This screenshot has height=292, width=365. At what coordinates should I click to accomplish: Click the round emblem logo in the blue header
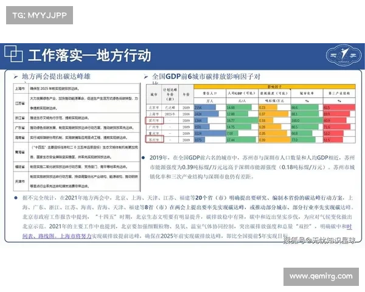click(x=344, y=55)
